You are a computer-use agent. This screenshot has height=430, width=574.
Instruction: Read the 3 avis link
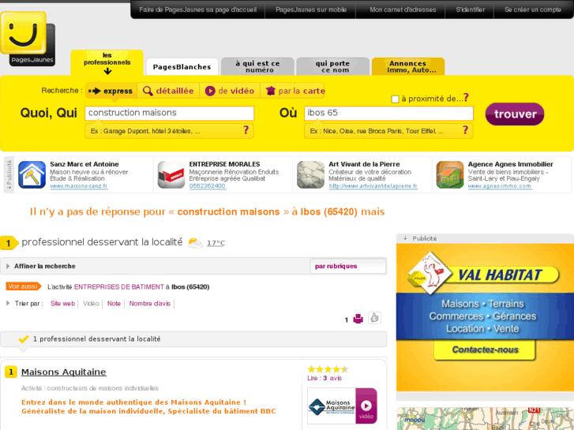click(325, 378)
